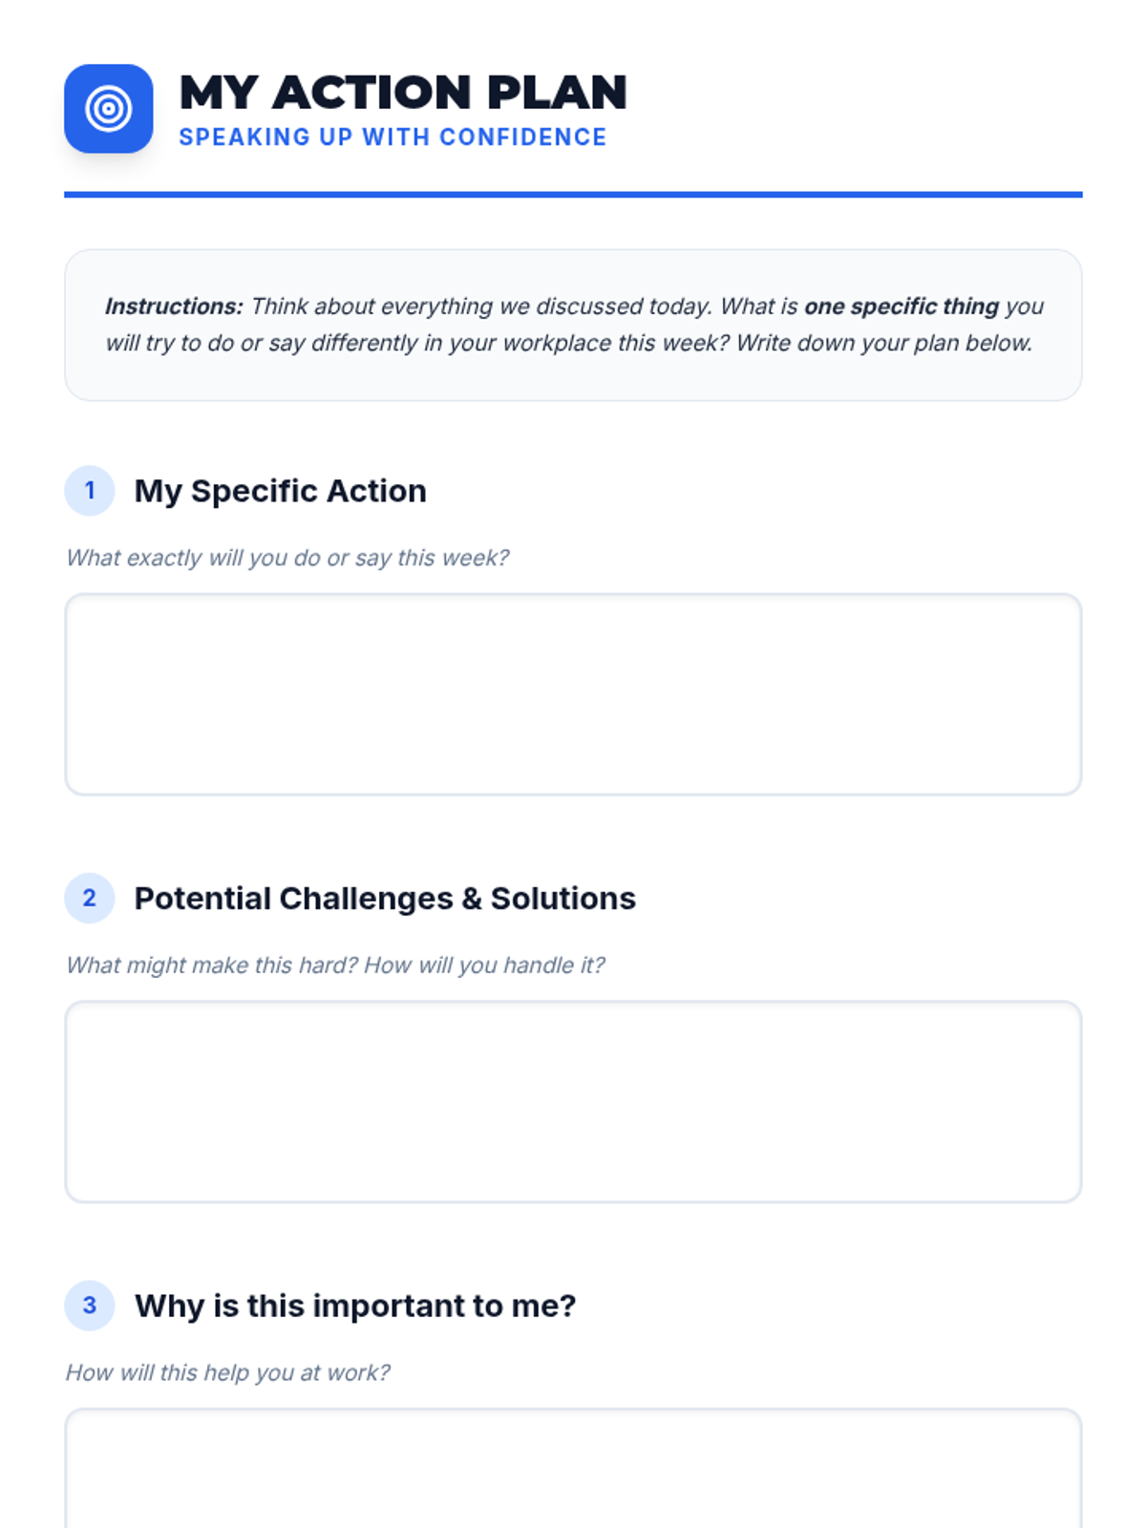This screenshot has width=1146, height=1528.
Task: Click the MY ACTION PLAN title
Action: point(403,93)
